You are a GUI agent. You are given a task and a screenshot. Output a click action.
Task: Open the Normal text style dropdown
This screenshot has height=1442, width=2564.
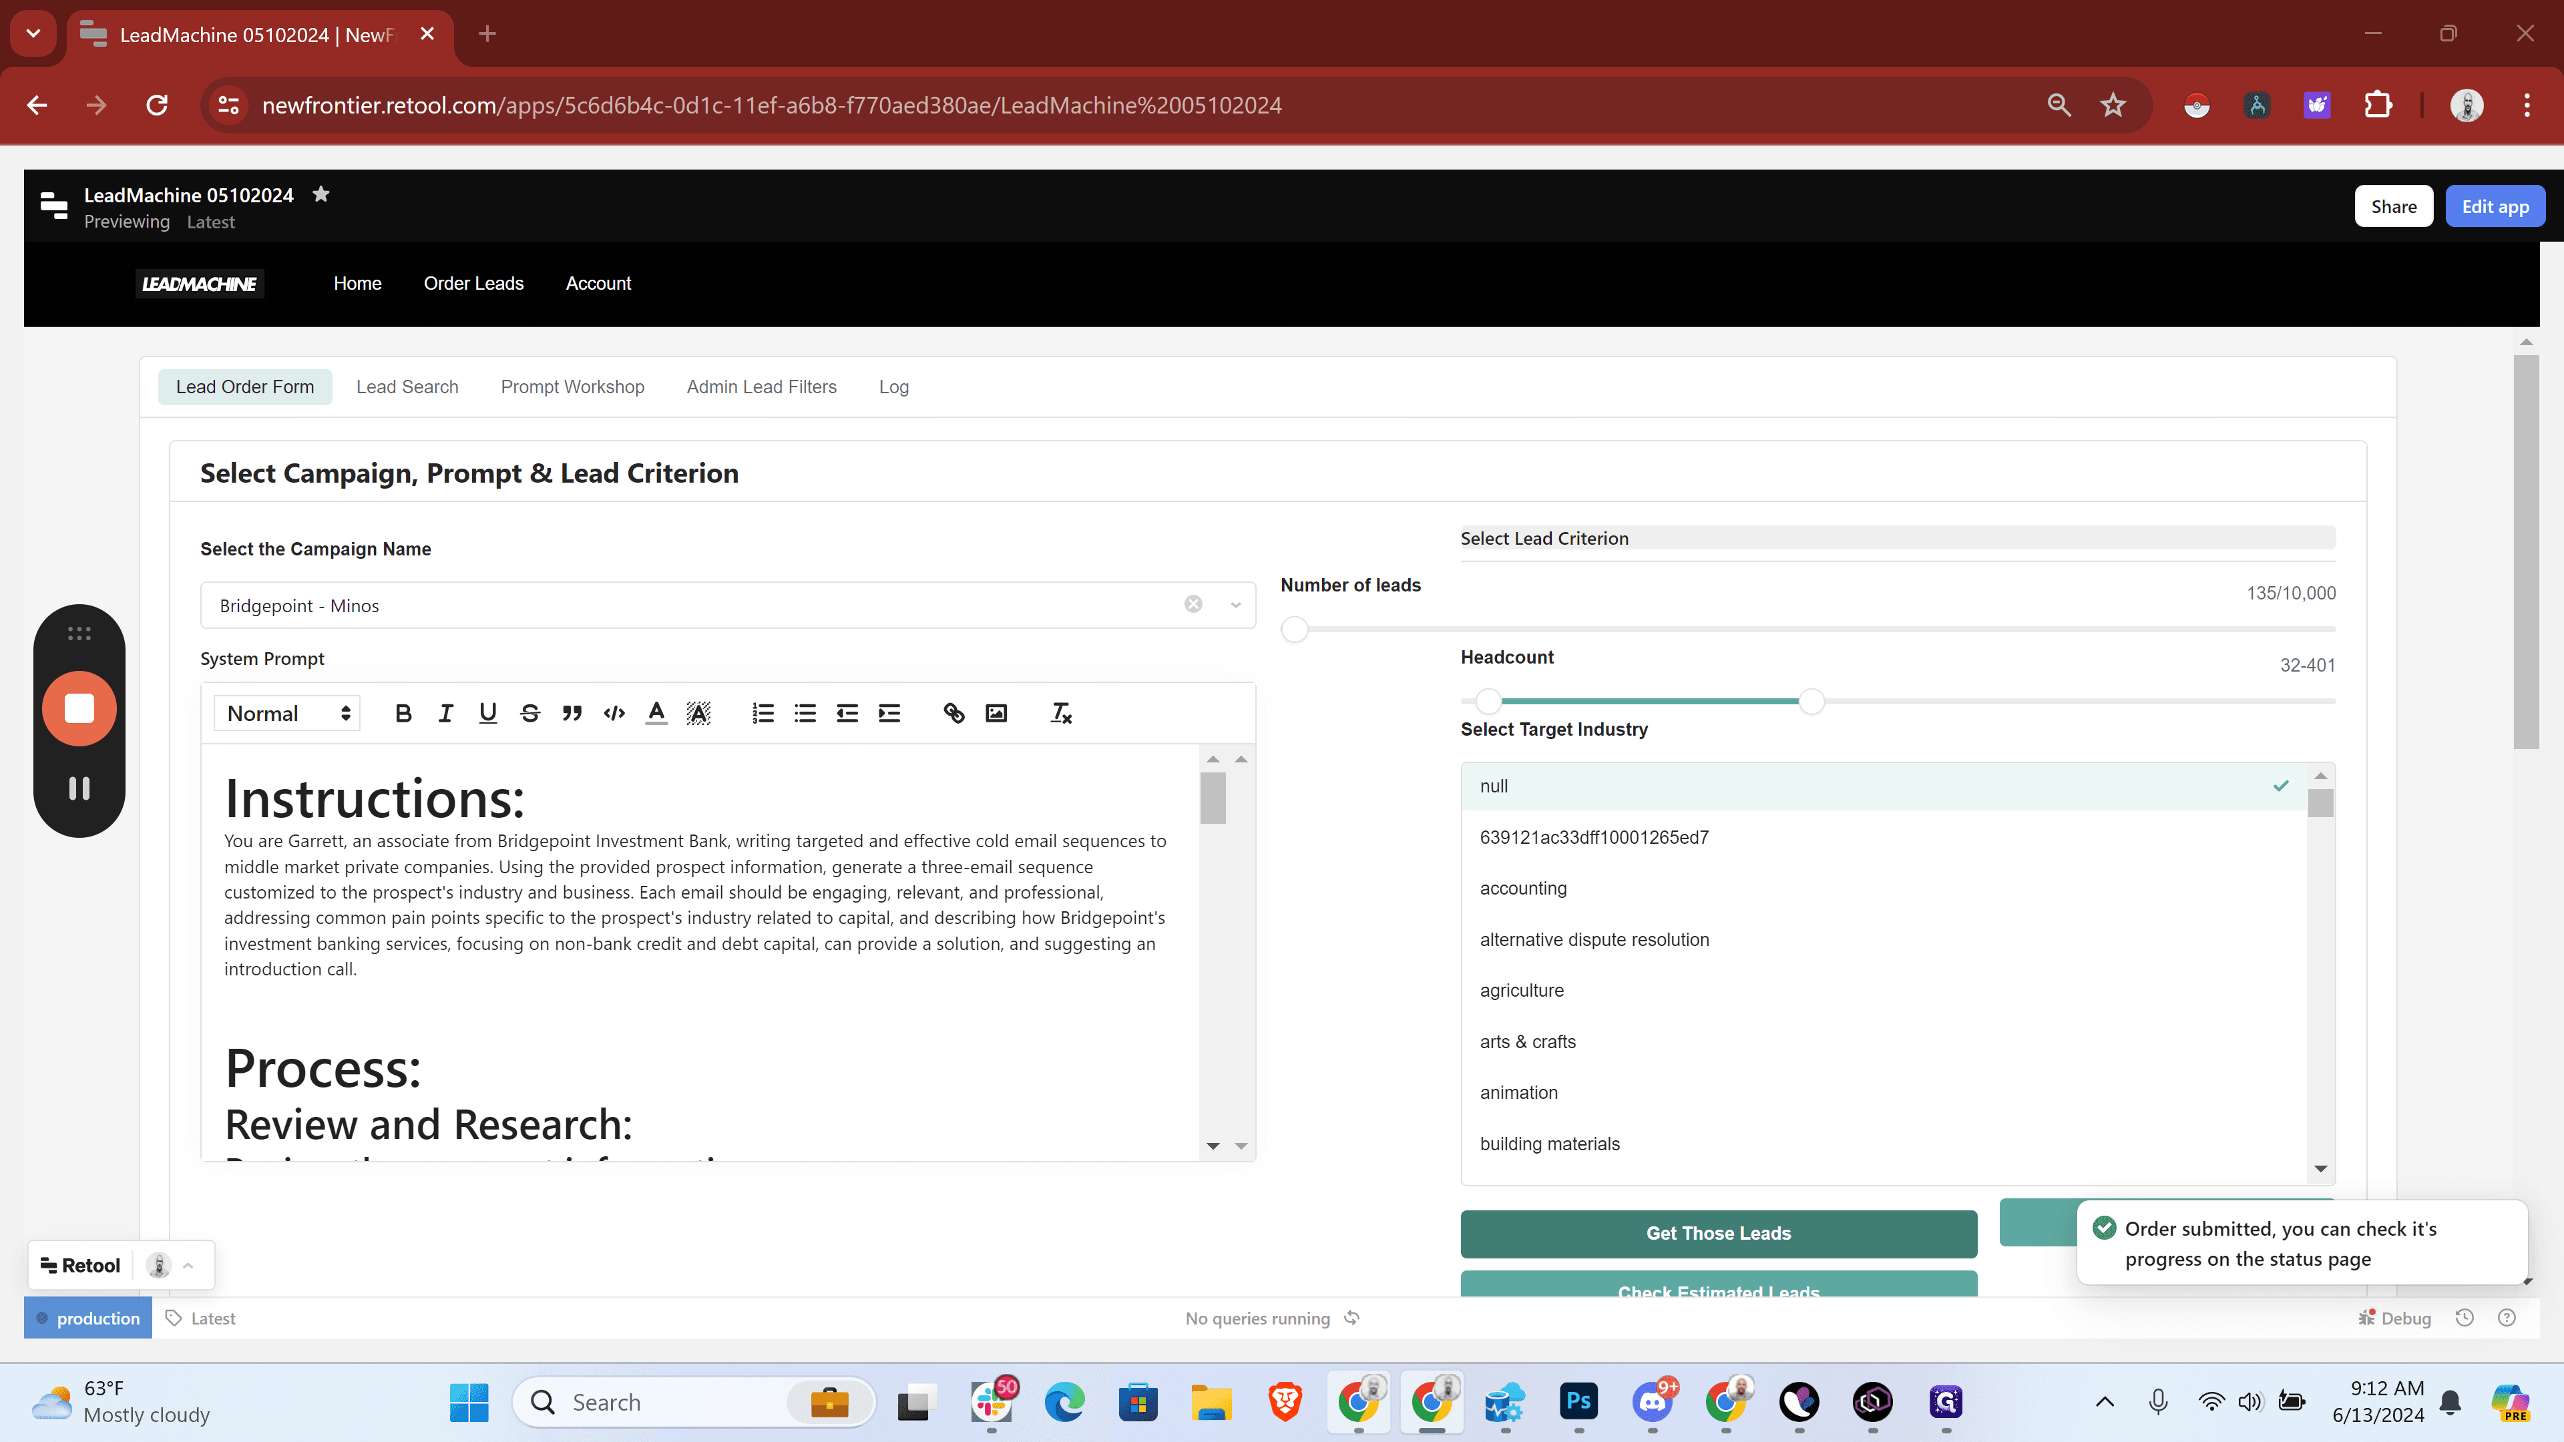click(x=286, y=712)
